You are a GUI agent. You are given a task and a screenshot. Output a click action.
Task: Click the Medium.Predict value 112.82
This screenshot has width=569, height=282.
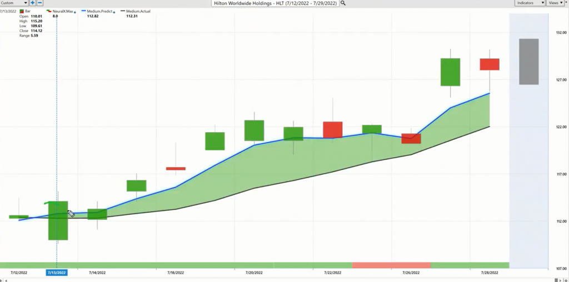click(93, 16)
